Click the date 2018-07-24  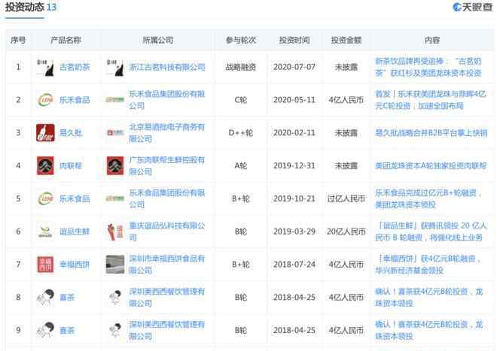pyautogui.click(x=294, y=265)
